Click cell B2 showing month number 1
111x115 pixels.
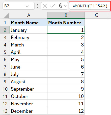click(66, 30)
